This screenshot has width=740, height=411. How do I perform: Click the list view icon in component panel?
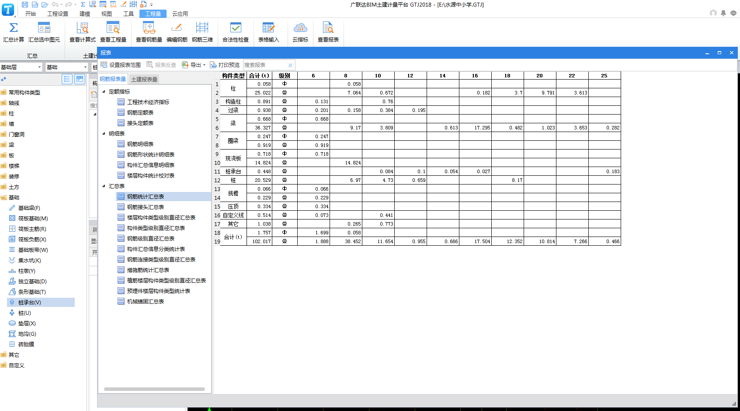[67, 79]
